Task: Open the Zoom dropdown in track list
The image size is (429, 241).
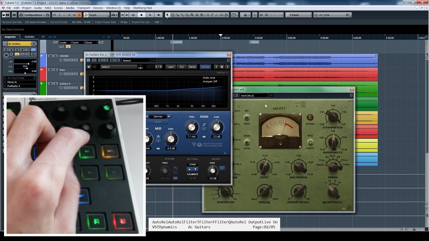Action: coord(92,43)
